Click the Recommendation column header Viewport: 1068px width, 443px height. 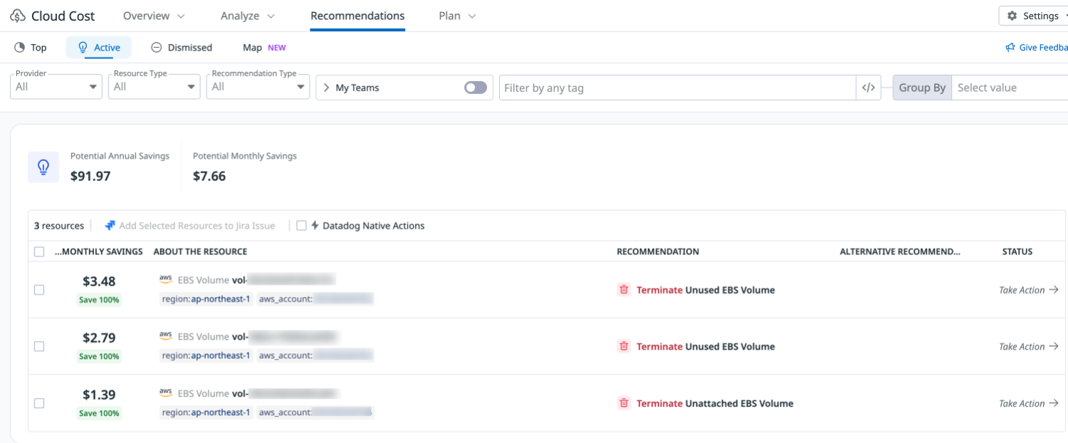tap(658, 251)
